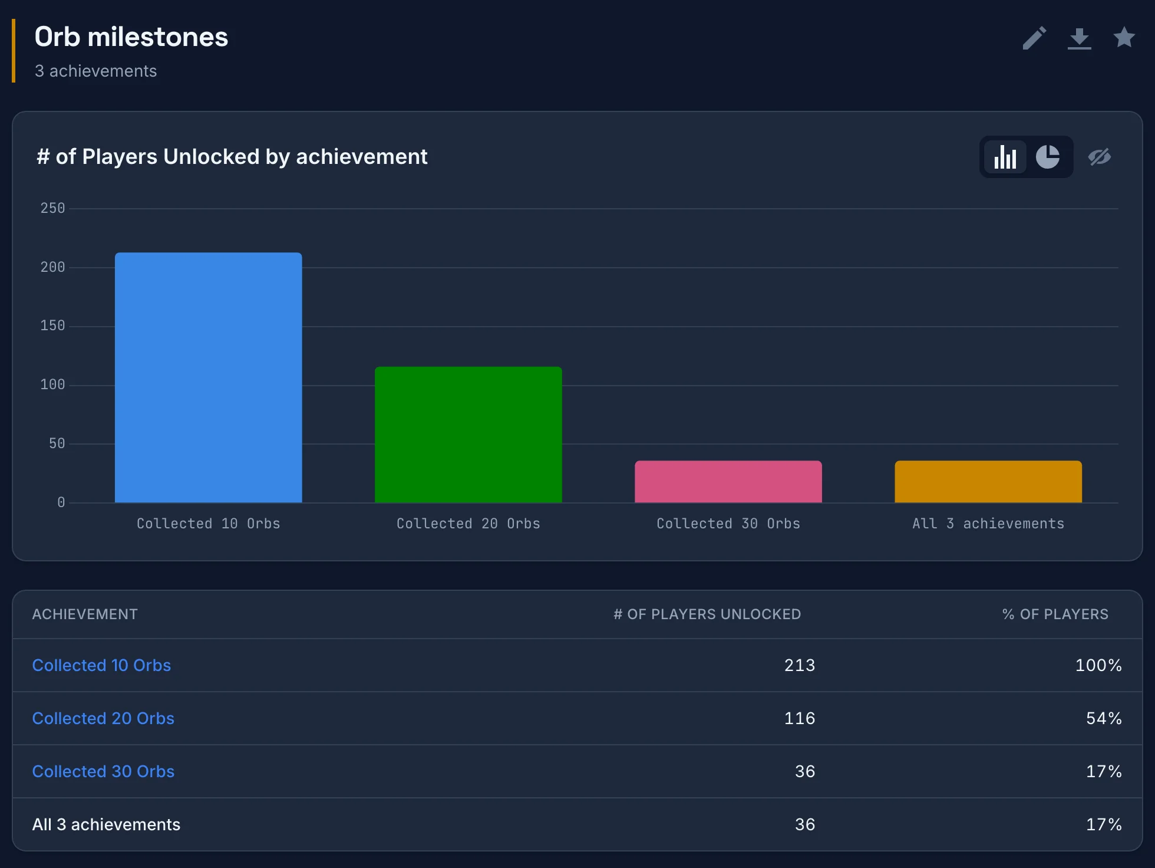The image size is (1155, 868).
Task: Click the 54% value cell
Action: 1104,718
